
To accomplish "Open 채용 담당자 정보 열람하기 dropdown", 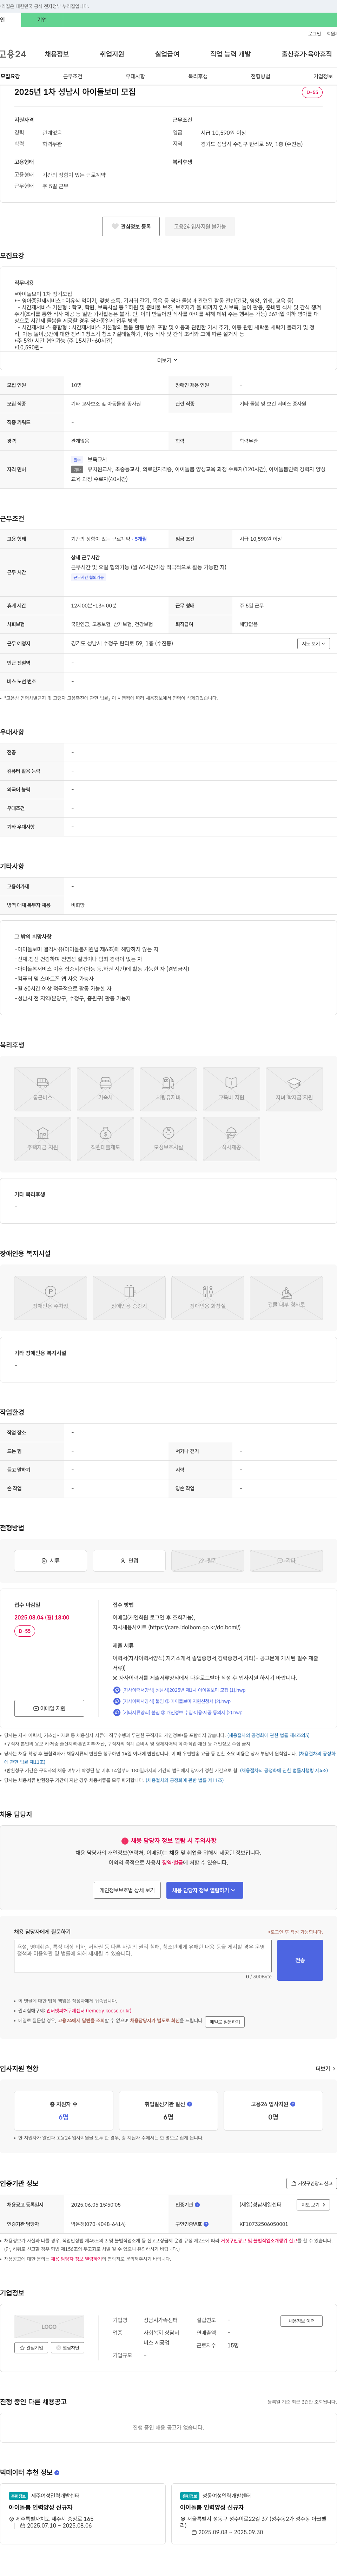I will click(204, 1890).
